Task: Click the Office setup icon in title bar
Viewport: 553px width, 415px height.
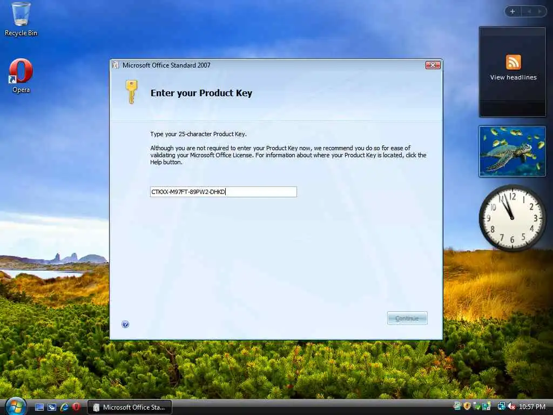Action: [116, 65]
